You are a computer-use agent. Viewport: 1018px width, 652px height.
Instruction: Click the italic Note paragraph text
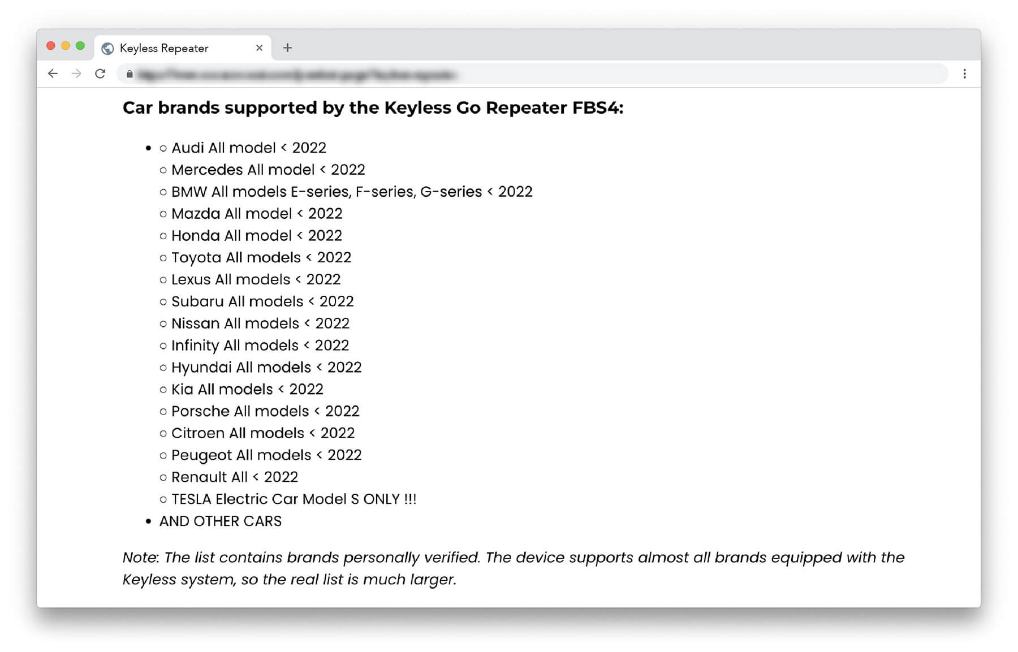(514, 568)
